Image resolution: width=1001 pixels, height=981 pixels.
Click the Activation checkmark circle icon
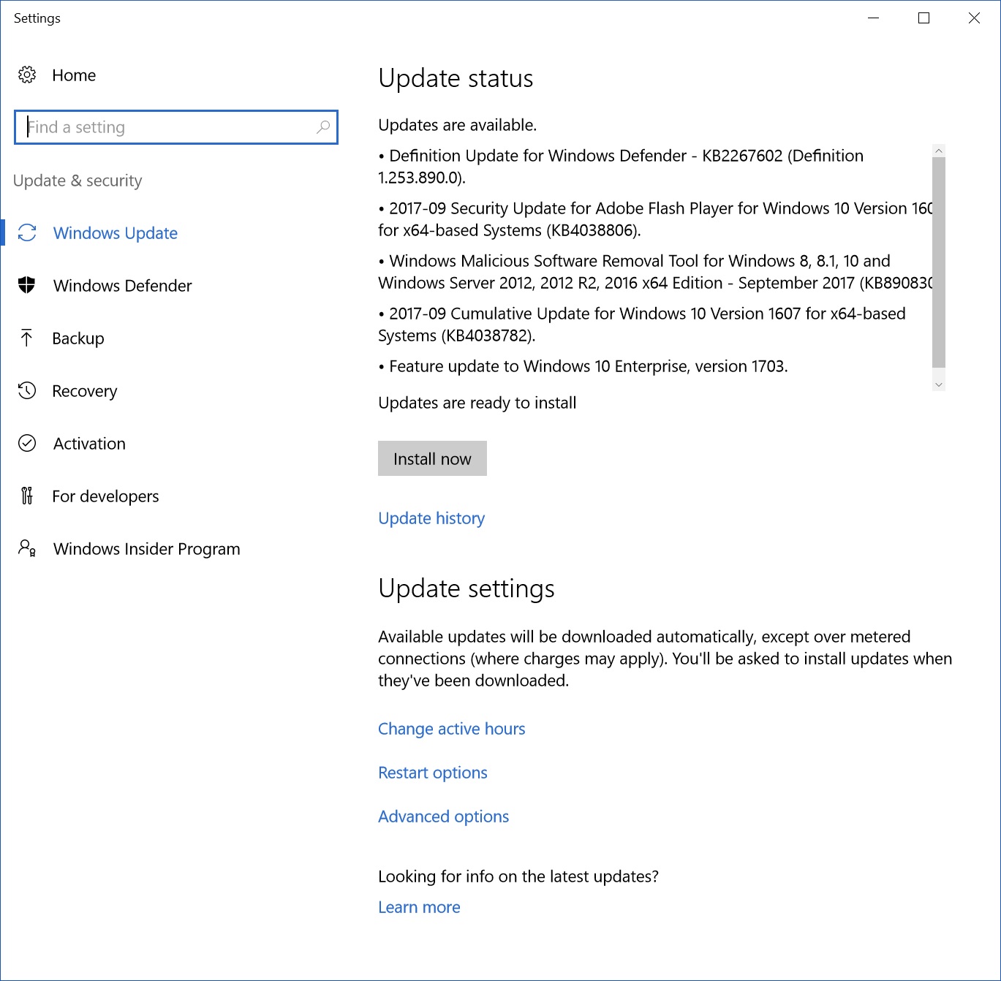pos(27,443)
